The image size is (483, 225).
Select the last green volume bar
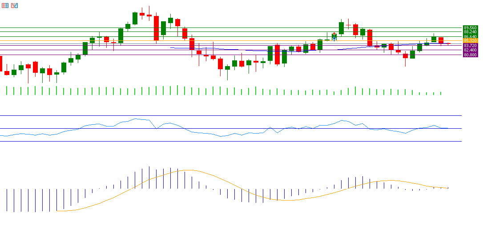point(441,93)
